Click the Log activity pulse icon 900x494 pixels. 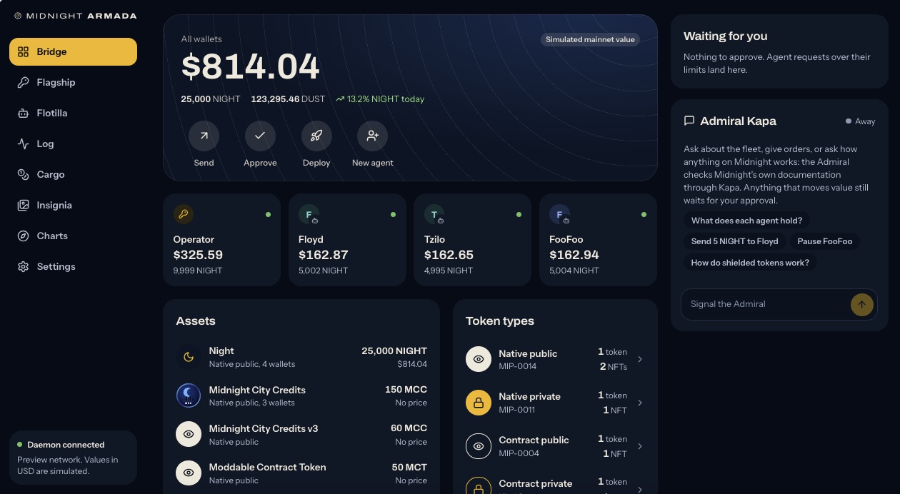click(23, 143)
